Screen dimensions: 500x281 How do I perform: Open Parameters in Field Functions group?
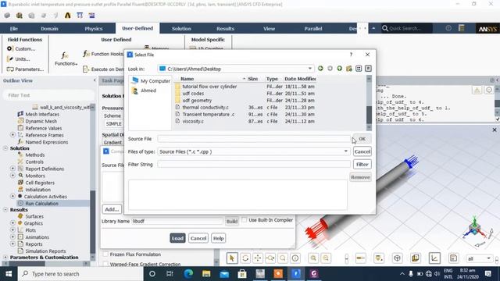[x=25, y=69]
